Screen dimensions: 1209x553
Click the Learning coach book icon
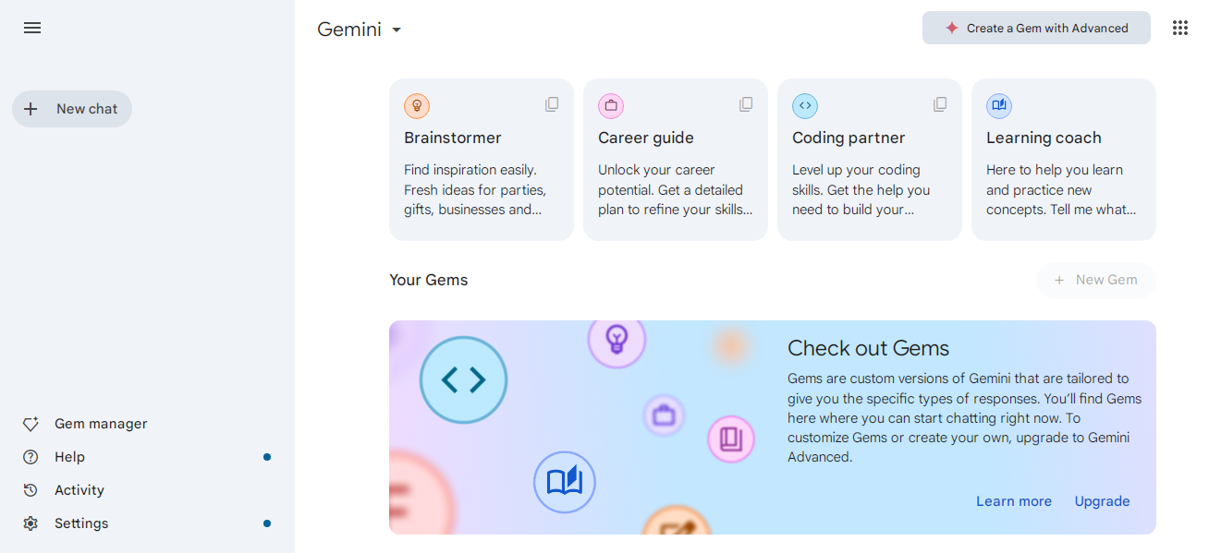point(999,106)
